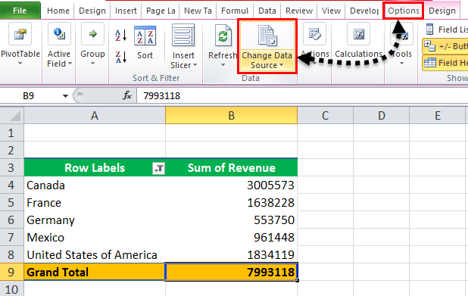Switch to the Formulas tab

pos(235,11)
